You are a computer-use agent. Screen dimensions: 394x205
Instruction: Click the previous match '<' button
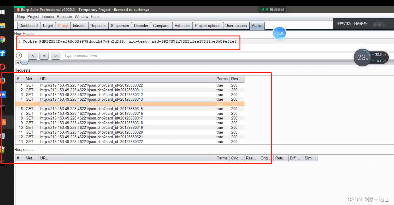click(x=33, y=56)
